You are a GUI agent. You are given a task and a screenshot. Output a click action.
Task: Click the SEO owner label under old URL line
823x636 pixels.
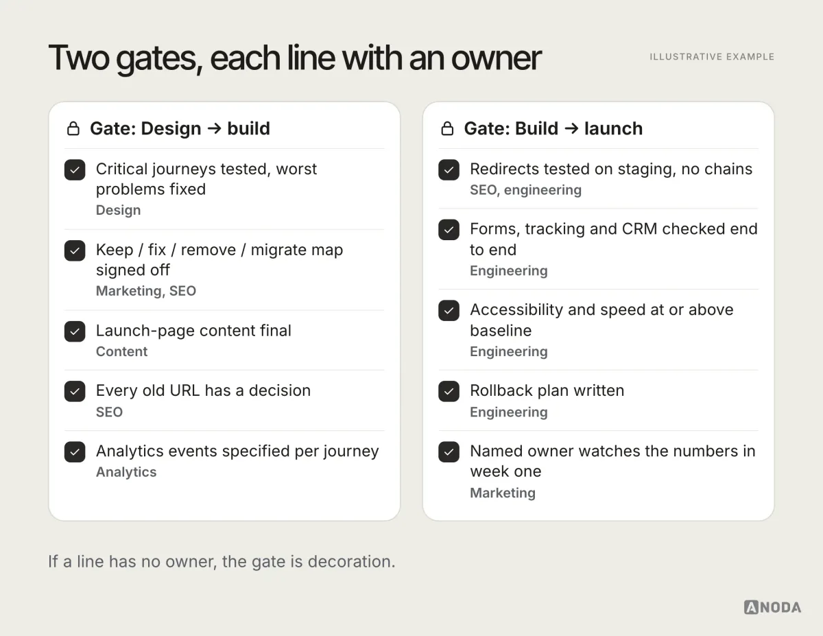[x=109, y=412]
